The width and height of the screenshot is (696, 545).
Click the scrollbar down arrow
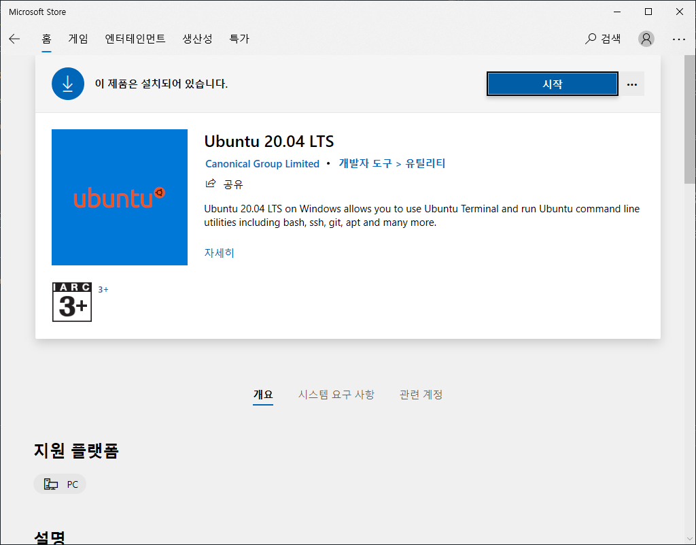pos(690,540)
